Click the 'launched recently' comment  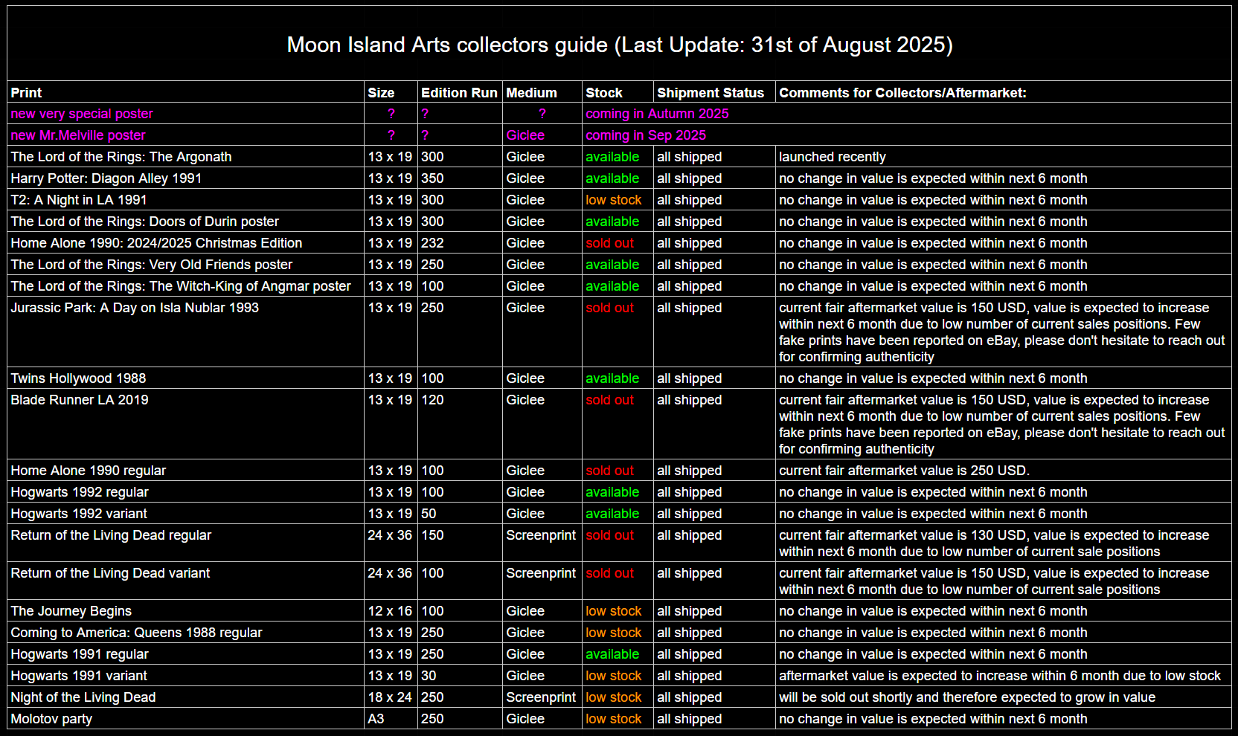click(833, 157)
